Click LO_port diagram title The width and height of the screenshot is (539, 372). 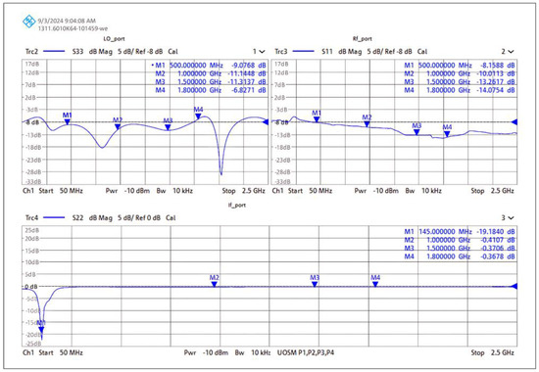tap(114, 39)
